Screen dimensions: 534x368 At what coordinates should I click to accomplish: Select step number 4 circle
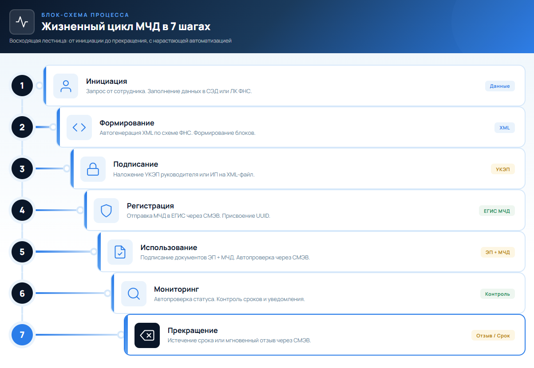pyautogui.click(x=22, y=210)
